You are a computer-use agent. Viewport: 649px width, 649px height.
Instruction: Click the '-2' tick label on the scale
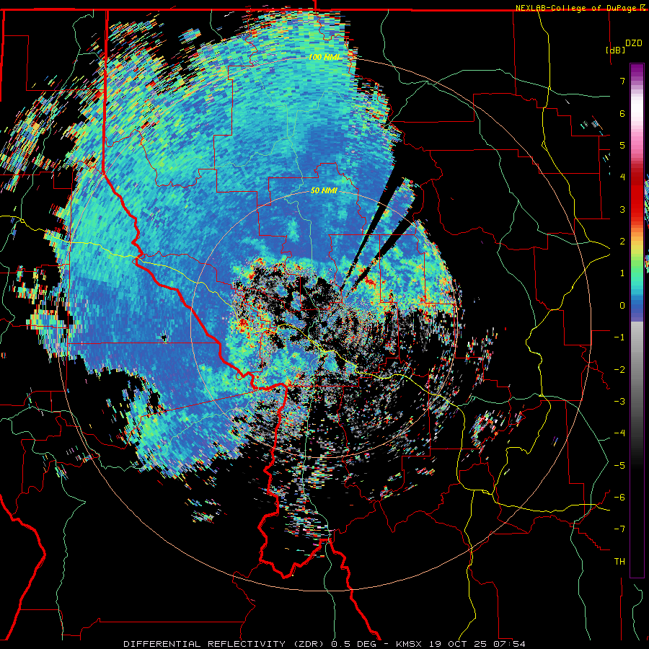tap(619, 370)
